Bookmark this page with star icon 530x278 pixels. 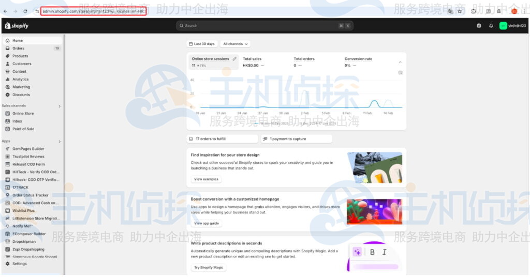pos(460,11)
